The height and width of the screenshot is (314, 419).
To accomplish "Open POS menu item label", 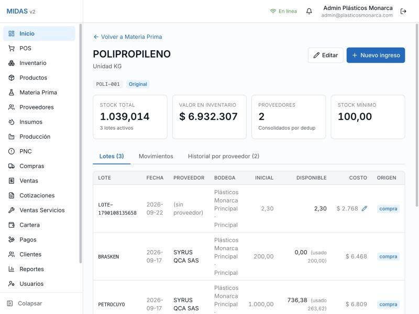I will 25,48.
